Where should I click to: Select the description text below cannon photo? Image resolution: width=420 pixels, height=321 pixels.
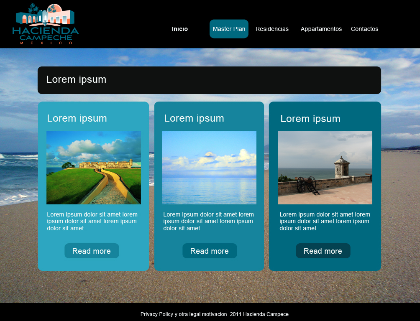325,221
